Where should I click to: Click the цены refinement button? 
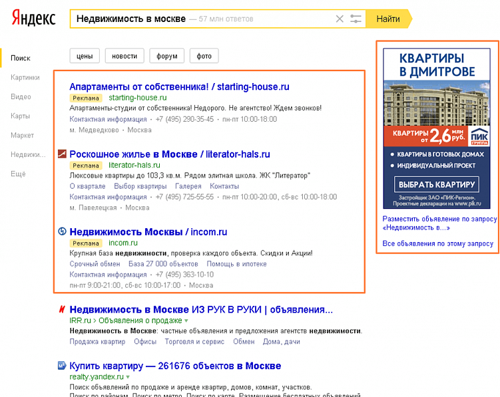pyautogui.click(x=85, y=56)
